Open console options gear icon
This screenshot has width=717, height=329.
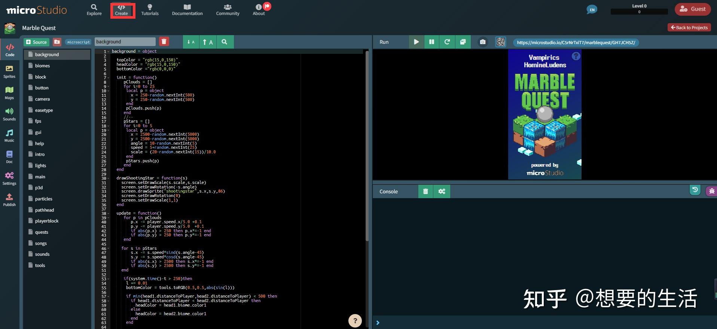(442, 191)
